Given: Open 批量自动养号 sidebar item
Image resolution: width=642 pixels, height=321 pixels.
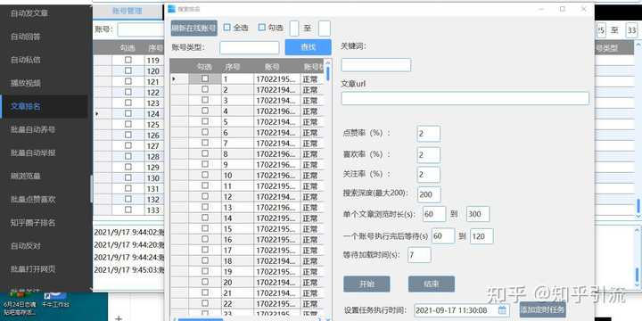Looking at the screenshot, I should point(33,130).
